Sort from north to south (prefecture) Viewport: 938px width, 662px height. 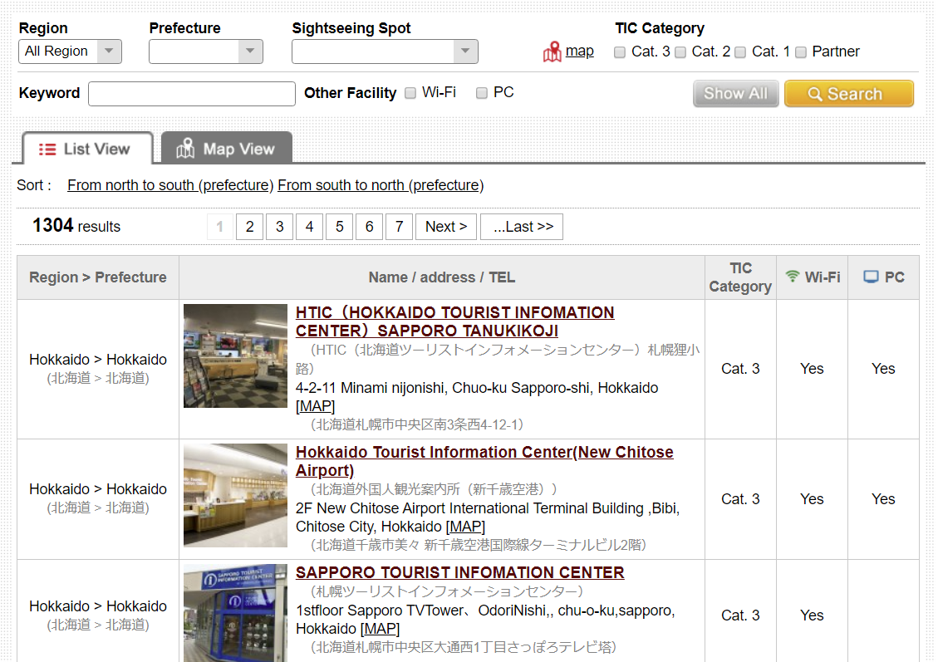169,185
